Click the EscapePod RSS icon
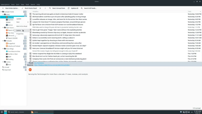Screen dimensions: 202x114 point(7,43)
